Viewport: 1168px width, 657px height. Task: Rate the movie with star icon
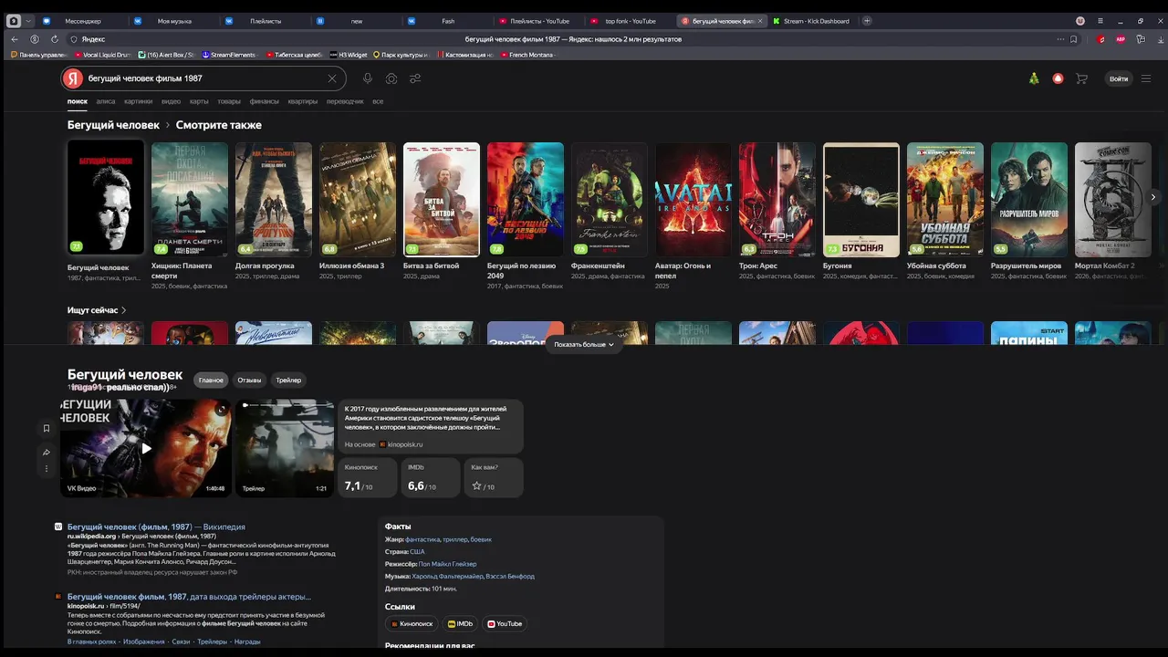476,486
